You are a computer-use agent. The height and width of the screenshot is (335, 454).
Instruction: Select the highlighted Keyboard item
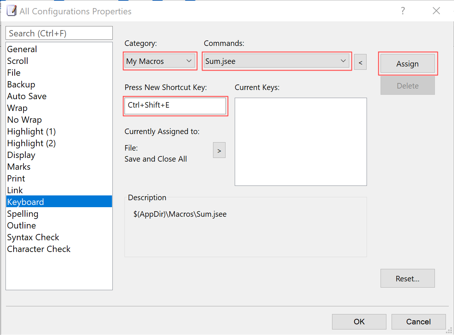[x=59, y=202]
